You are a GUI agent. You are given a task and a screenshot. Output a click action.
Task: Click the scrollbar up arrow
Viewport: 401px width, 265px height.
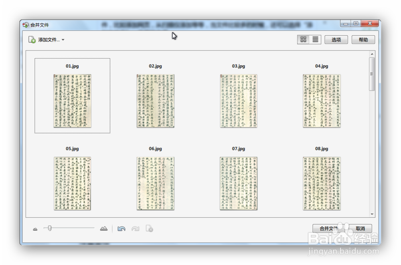(372, 54)
